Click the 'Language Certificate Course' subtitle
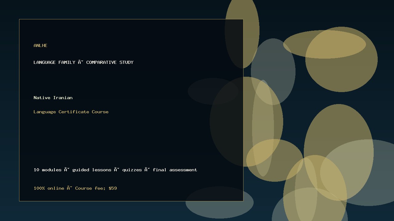This screenshot has width=394, height=221. (71, 112)
